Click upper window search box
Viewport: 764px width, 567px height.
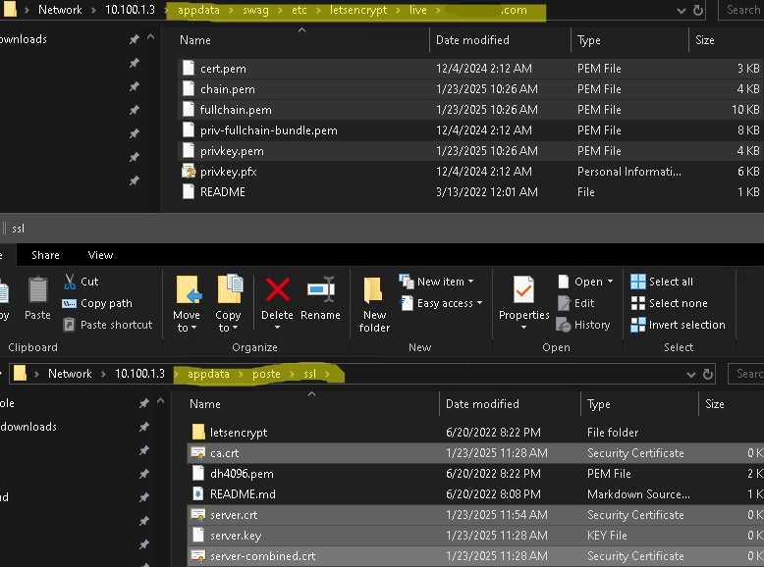(741, 10)
